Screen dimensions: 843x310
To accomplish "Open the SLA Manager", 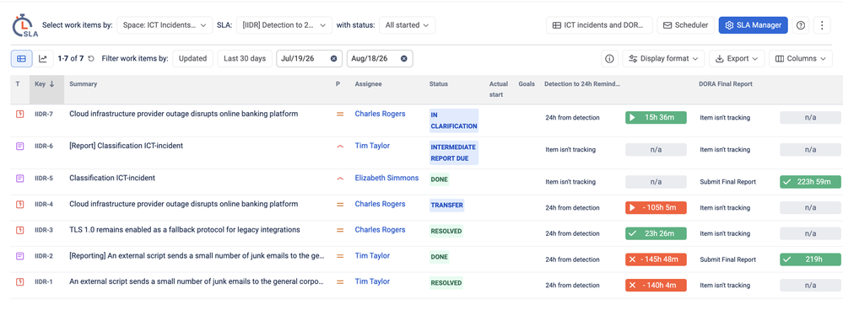I will coord(754,25).
